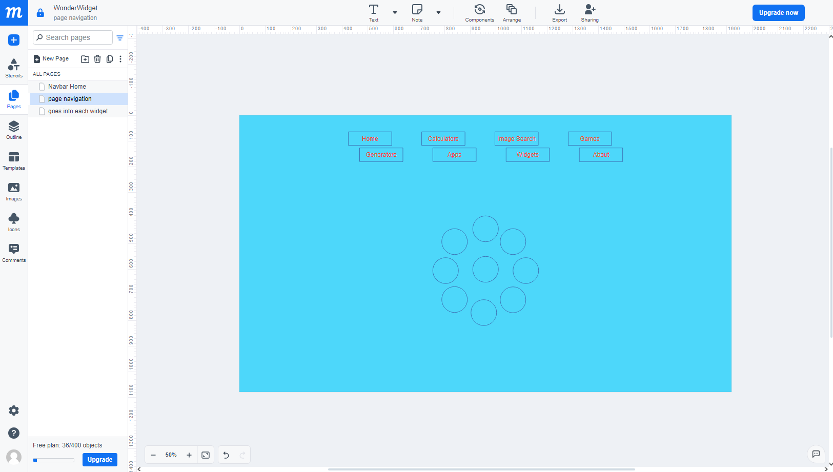Open the Comments sidebar panel
Image resolution: width=833 pixels, height=472 pixels.
pos(14,253)
